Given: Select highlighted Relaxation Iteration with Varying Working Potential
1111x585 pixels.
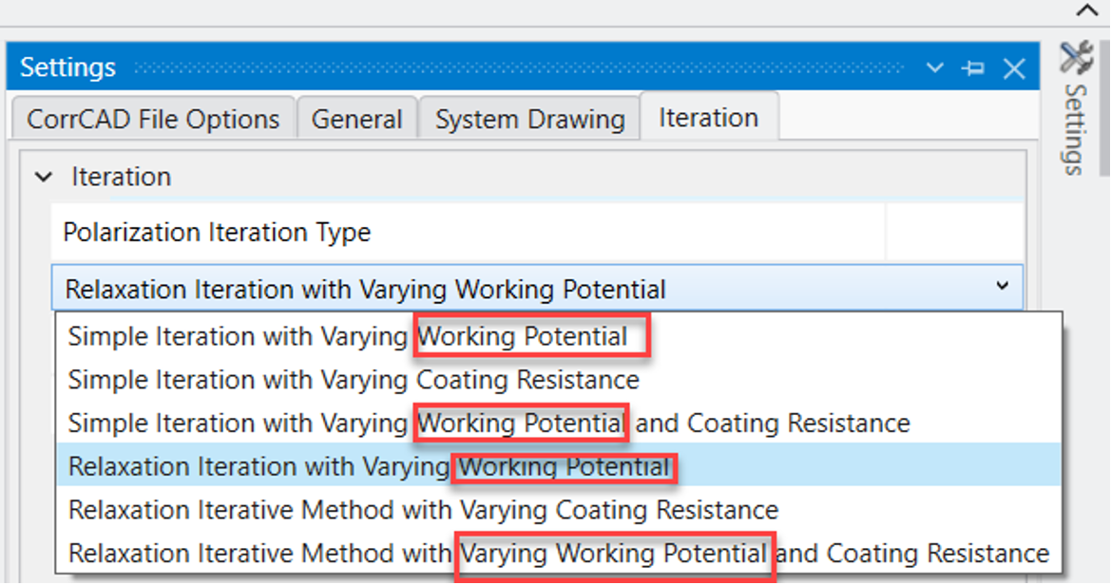Looking at the screenshot, I should click(369, 467).
